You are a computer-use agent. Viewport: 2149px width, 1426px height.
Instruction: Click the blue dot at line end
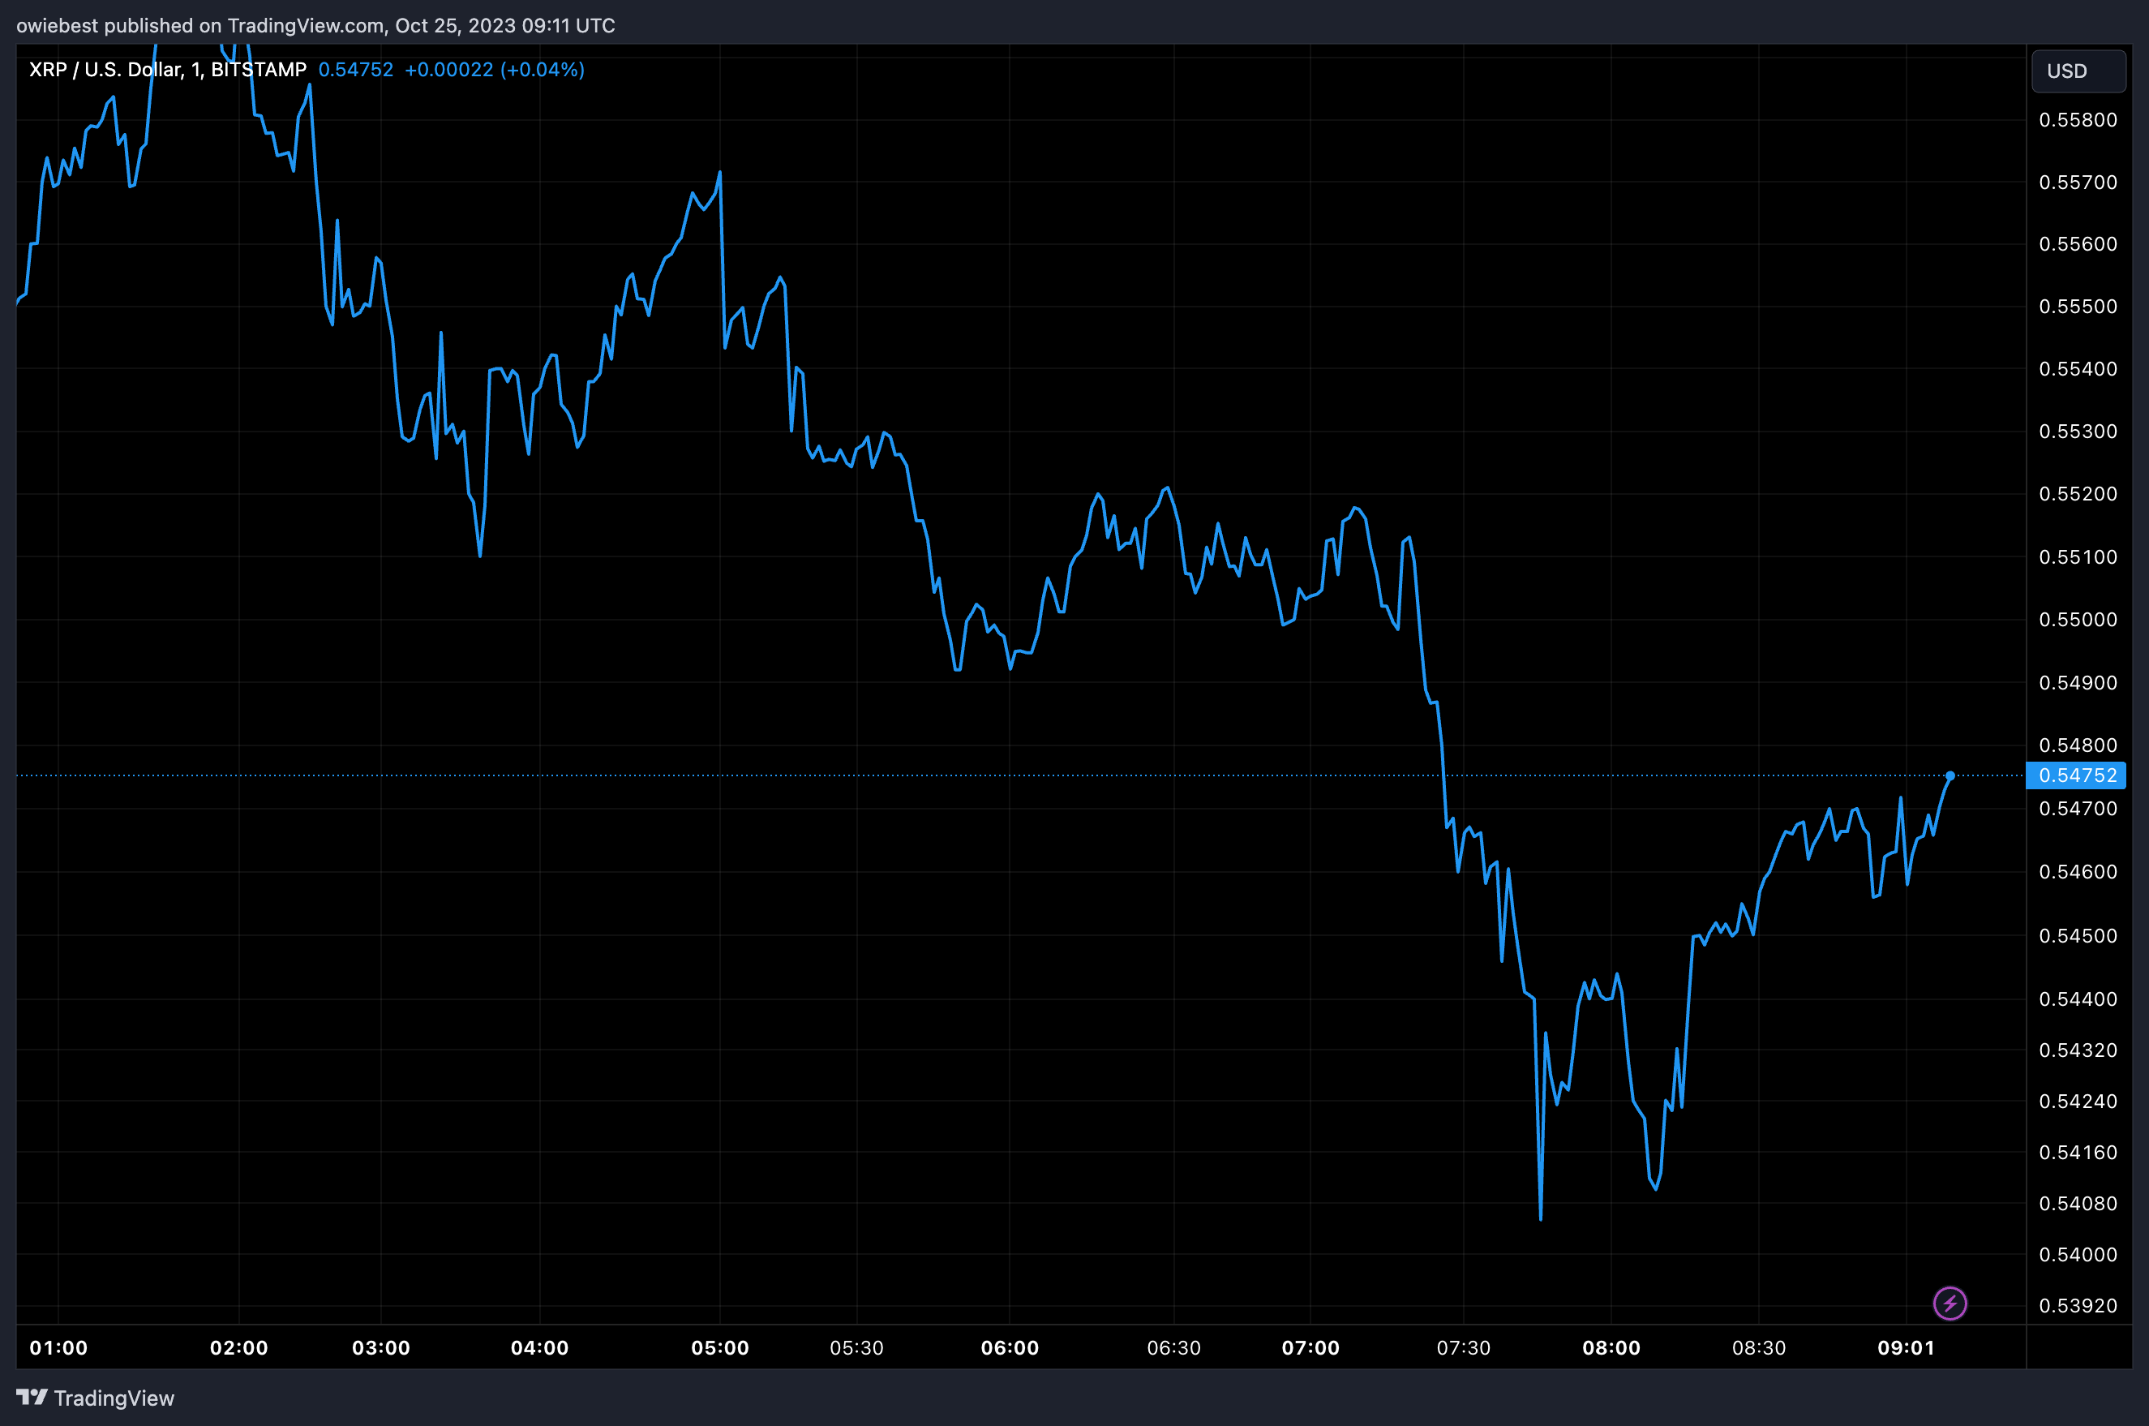point(1949,775)
